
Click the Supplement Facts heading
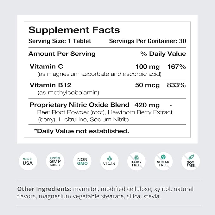point(74,30)
